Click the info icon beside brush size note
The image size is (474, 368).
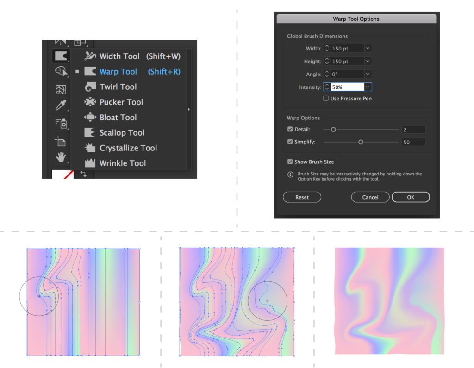click(290, 175)
